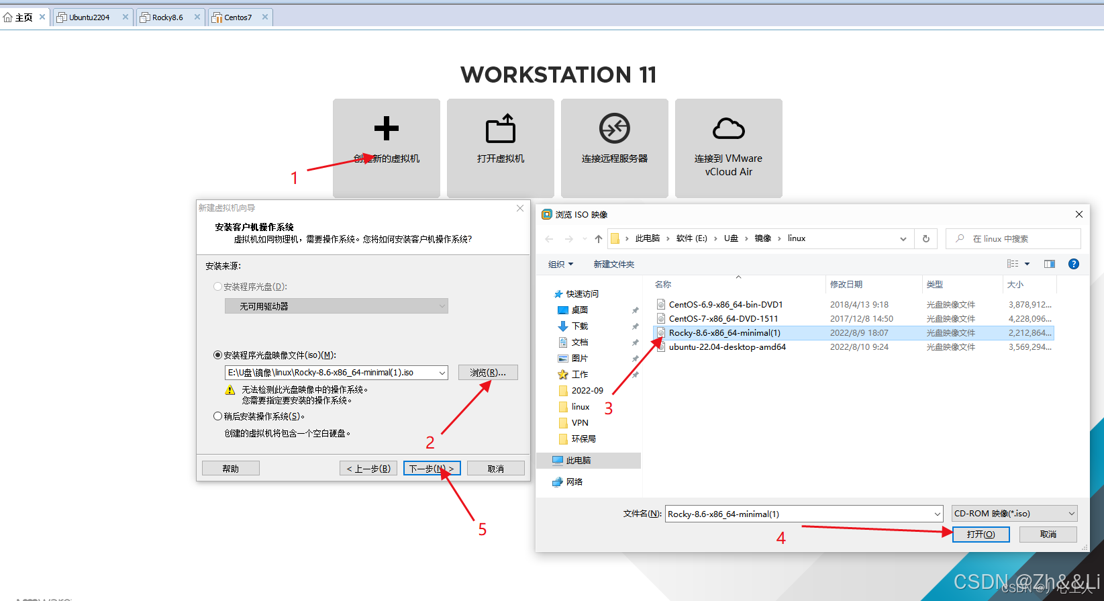
Task: Select 此电脑 in the navigation pane
Action: click(589, 461)
